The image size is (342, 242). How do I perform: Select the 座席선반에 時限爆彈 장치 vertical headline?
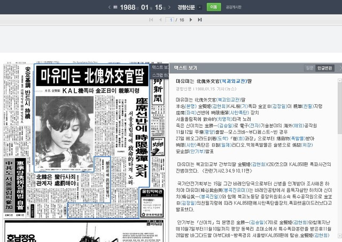click(141, 138)
